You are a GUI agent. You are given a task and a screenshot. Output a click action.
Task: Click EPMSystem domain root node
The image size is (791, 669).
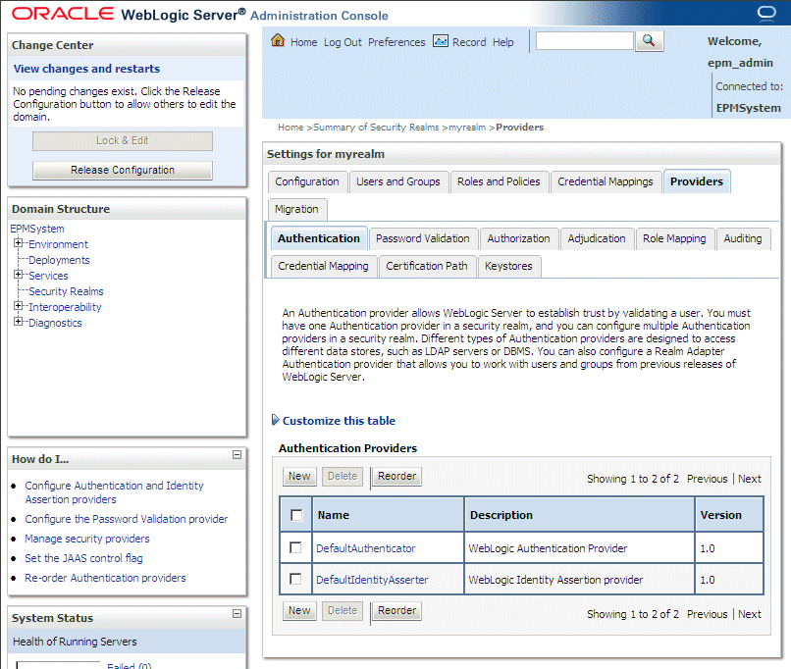point(37,229)
